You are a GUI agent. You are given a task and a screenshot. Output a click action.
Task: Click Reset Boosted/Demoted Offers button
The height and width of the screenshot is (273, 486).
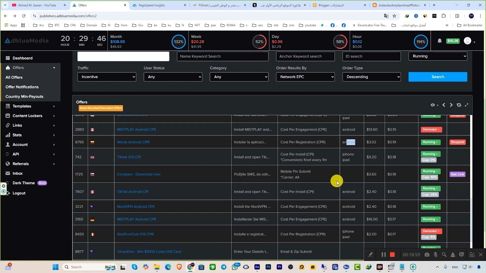coord(101,108)
